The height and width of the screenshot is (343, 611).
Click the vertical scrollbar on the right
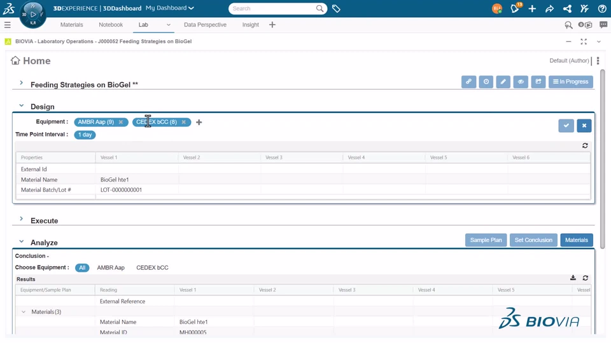[603, 159]
